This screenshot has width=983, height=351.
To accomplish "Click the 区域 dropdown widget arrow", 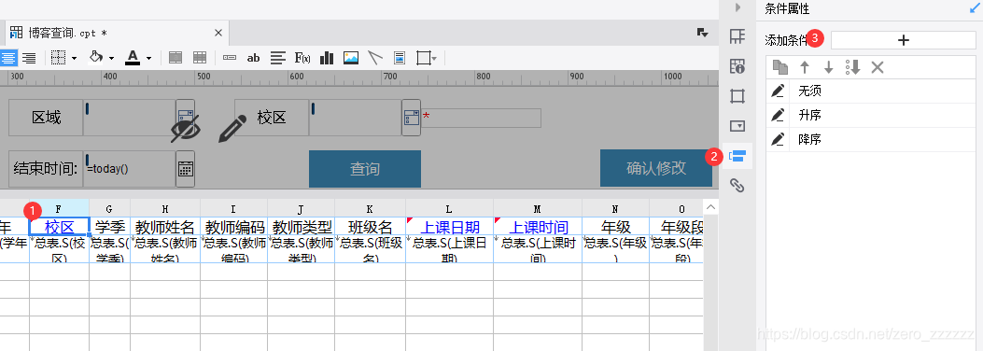I will coord(185,118).
